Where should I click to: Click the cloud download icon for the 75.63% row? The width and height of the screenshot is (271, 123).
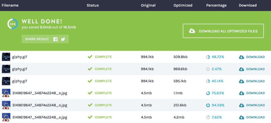[x=241, y=93]
